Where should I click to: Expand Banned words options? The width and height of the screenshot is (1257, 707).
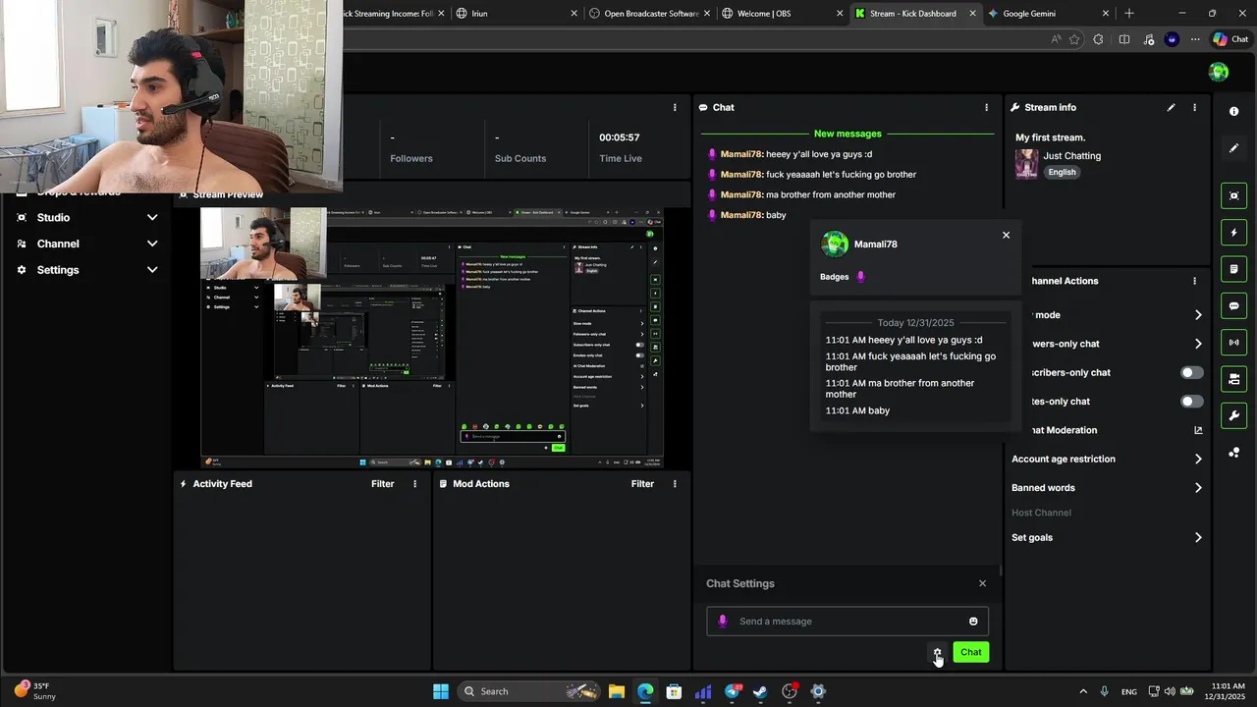pos(1198,487)
